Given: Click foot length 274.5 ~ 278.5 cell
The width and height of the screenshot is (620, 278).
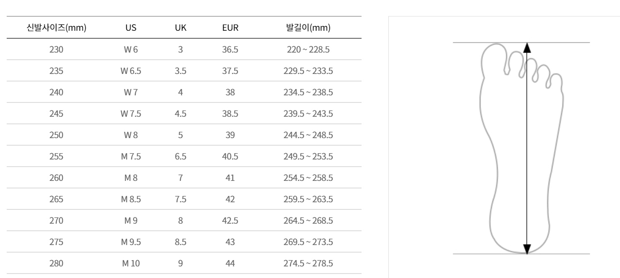Looking at the screenshot, I should [x=308, y=263].
